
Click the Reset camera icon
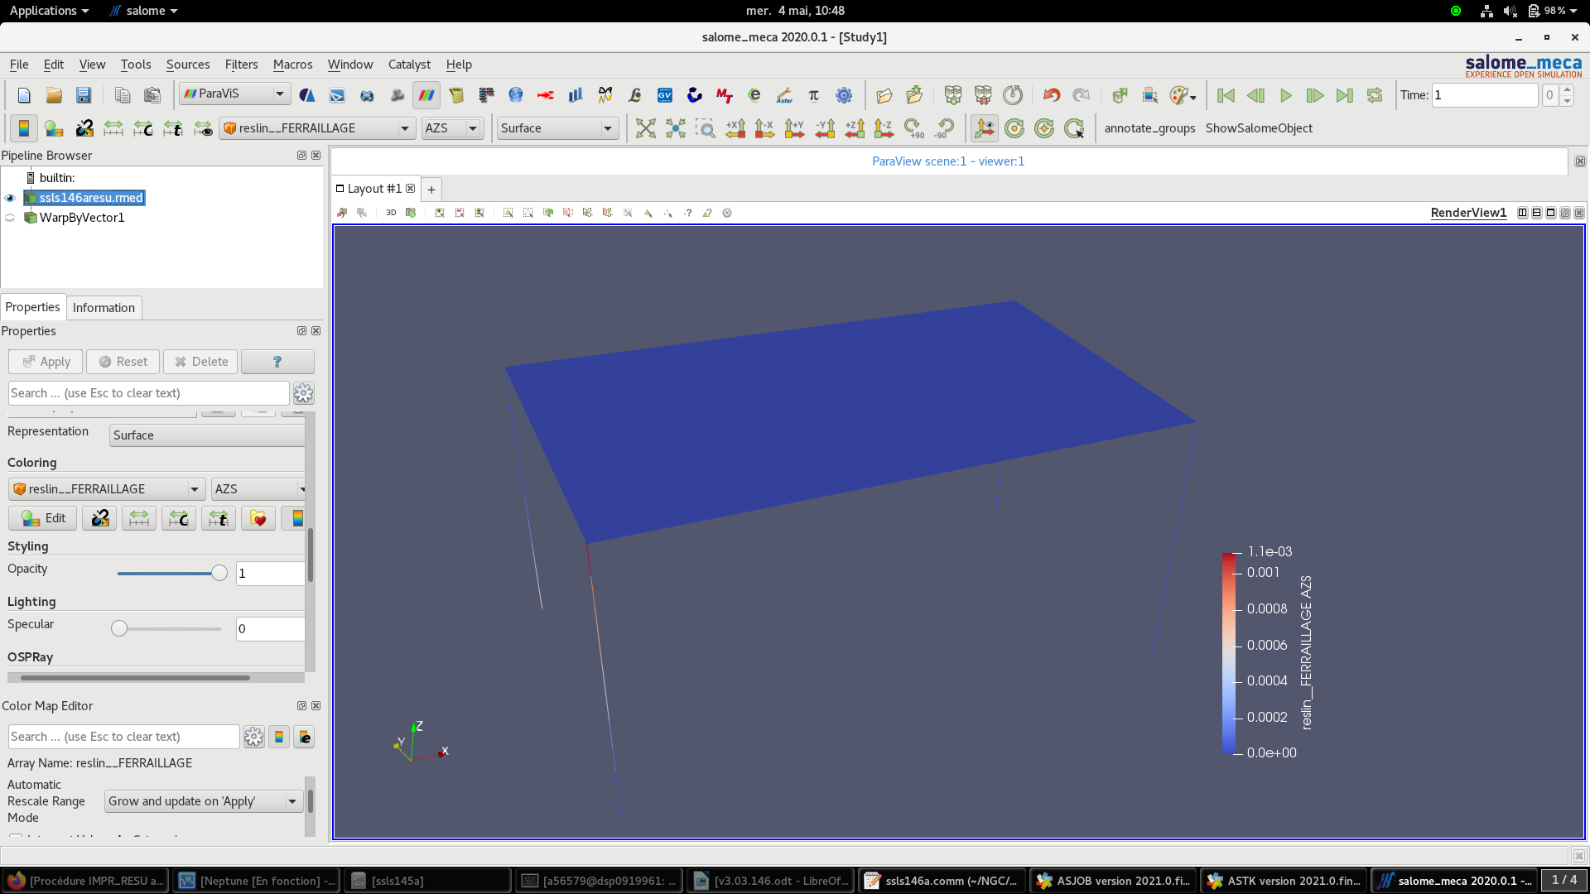(645, 128)
